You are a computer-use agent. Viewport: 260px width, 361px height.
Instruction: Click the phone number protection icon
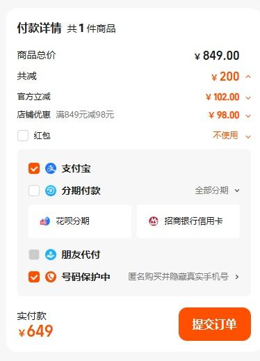point(51,277)
